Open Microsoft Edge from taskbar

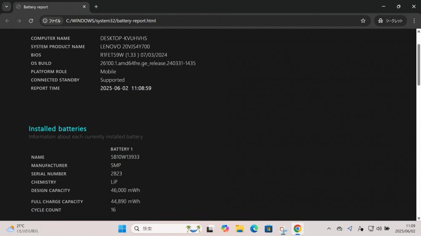tap(254, 228)
